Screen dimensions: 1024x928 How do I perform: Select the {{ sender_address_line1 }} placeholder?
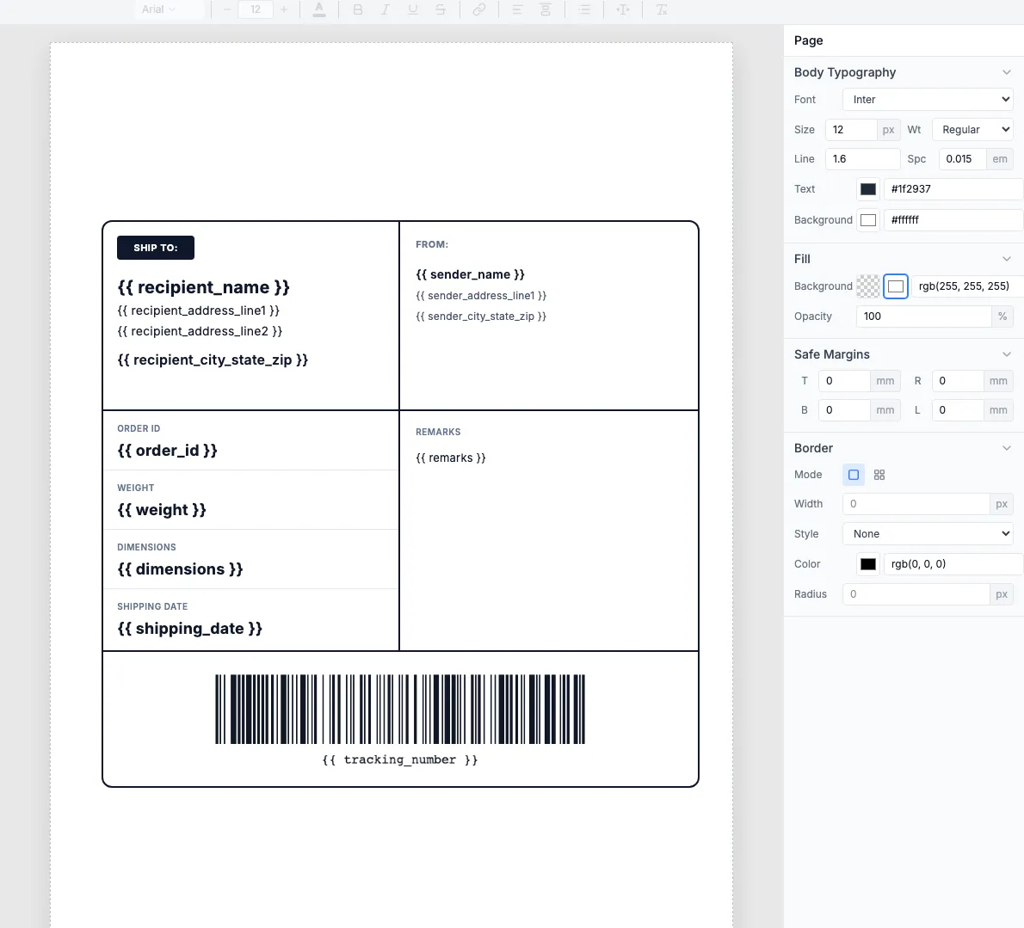[481, 296]
